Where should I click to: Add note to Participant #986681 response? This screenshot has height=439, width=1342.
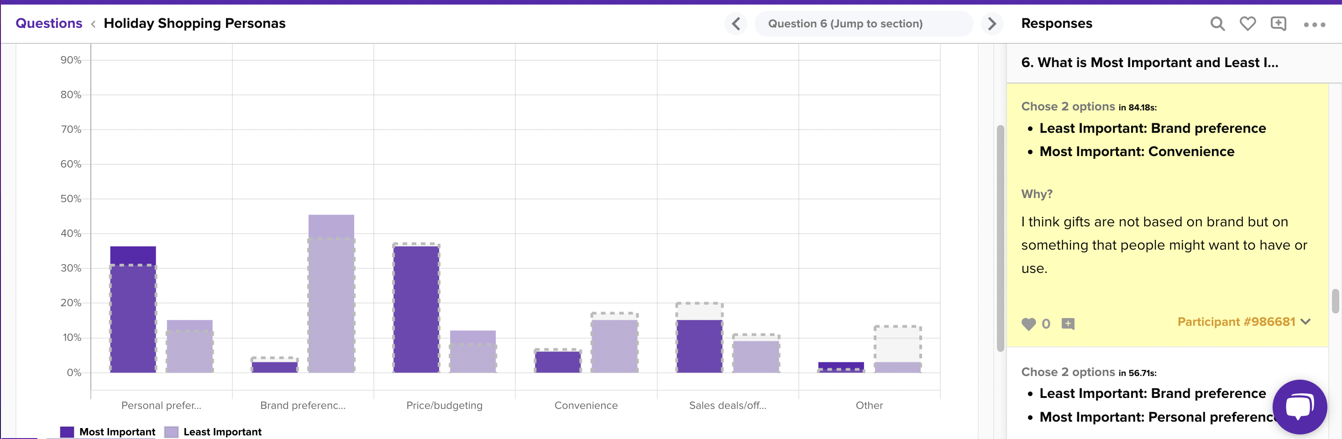[x=1068, y=324]
